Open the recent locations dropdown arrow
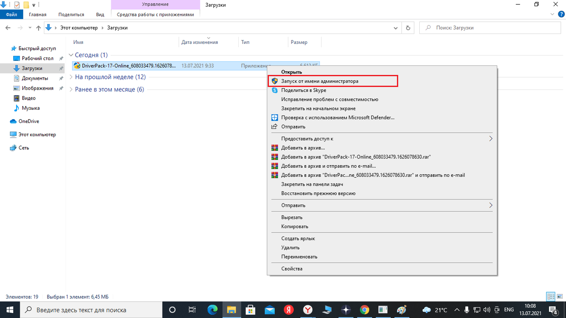Image resolution: width=566 pixels, height=318 pixels. 30,28
